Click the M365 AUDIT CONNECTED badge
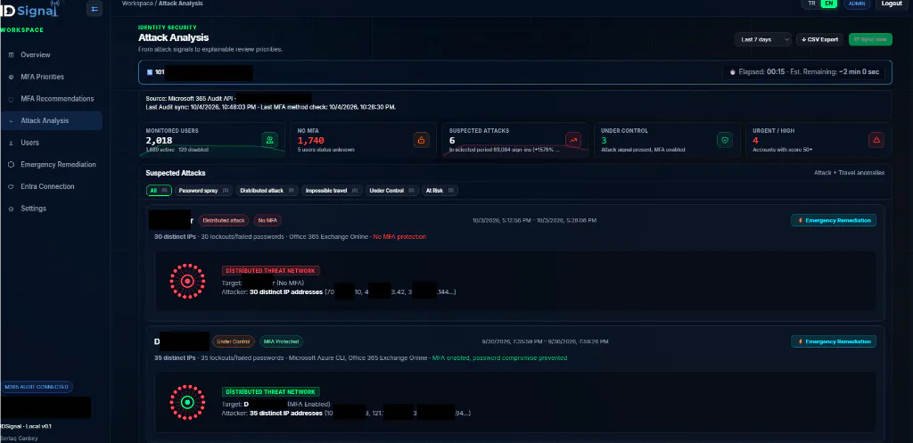The image size is (913, 443). point(37,387)
